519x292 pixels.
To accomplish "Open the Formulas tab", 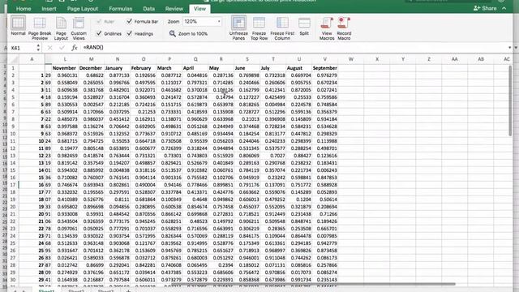I will pyautogui.click(x=121, y=9).
